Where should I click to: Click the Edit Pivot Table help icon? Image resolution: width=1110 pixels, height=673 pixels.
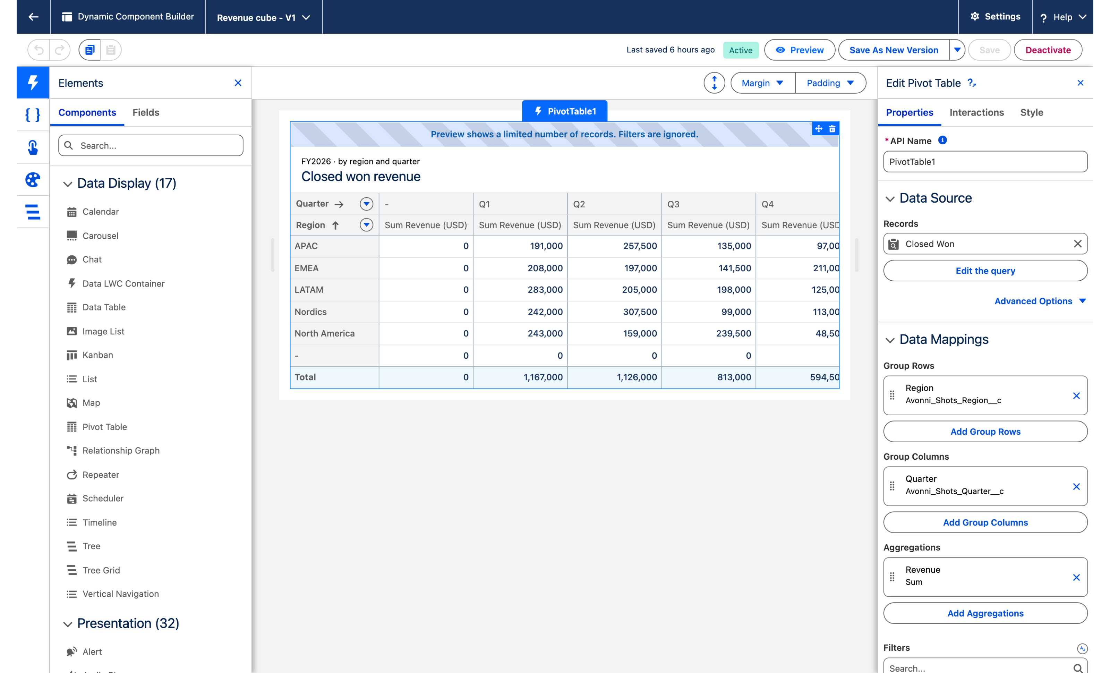tap(972, 83)
